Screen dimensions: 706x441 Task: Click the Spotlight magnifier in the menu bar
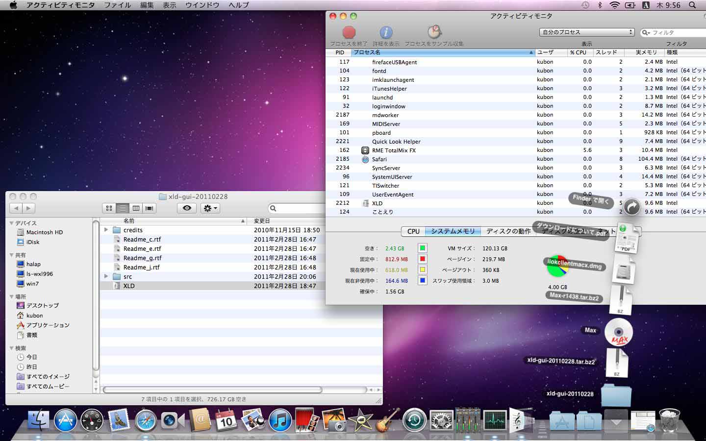[x=692, y=5]
